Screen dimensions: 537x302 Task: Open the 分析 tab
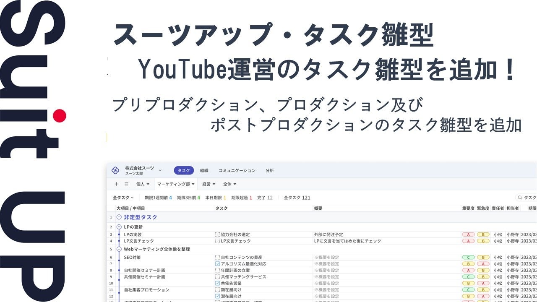click(270, 170)
